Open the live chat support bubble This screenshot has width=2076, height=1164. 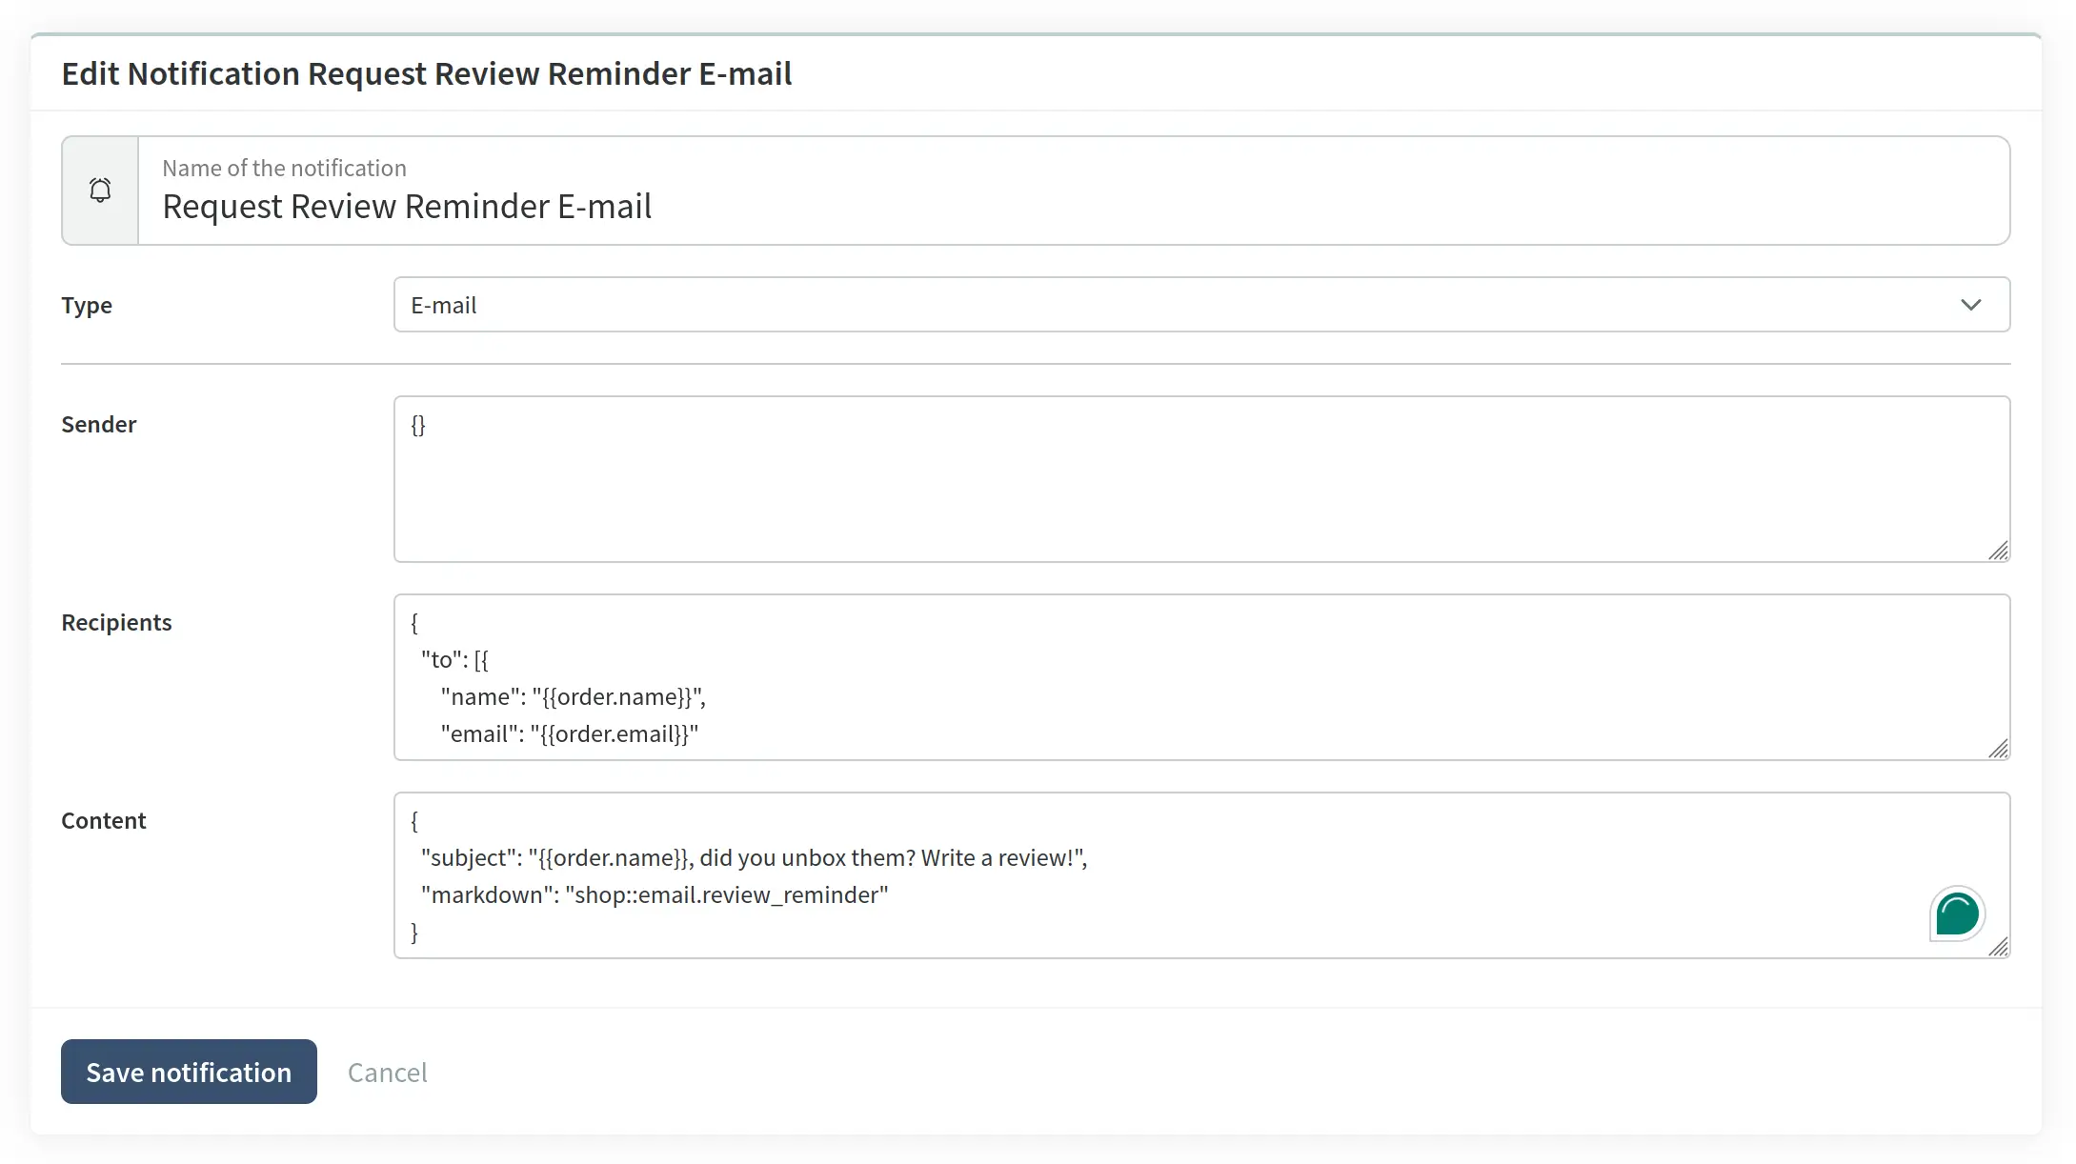tap(1957, 913)
